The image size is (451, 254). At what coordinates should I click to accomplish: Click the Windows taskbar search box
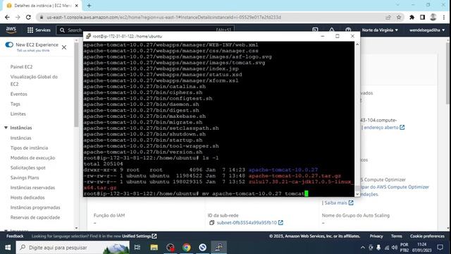click(x=73, y=248)
